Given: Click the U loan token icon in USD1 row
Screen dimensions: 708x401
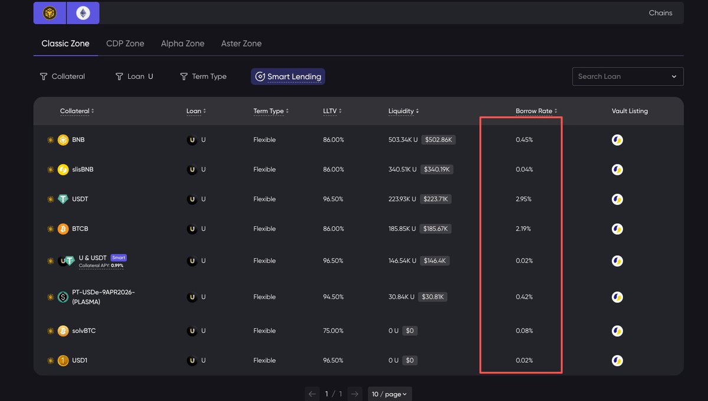Looking at the screenshot, I should [x=192, y=360].
